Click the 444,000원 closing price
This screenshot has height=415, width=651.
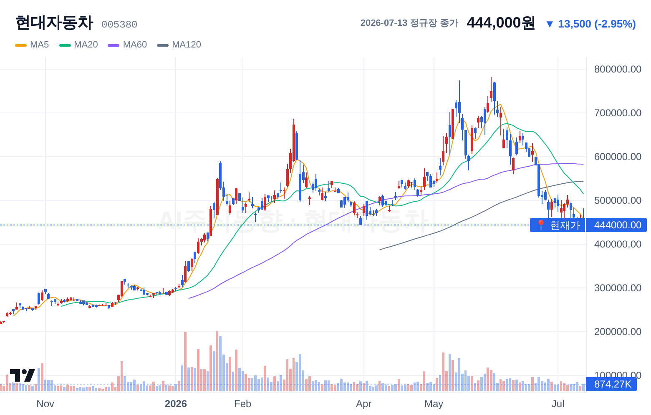point(501,22)
